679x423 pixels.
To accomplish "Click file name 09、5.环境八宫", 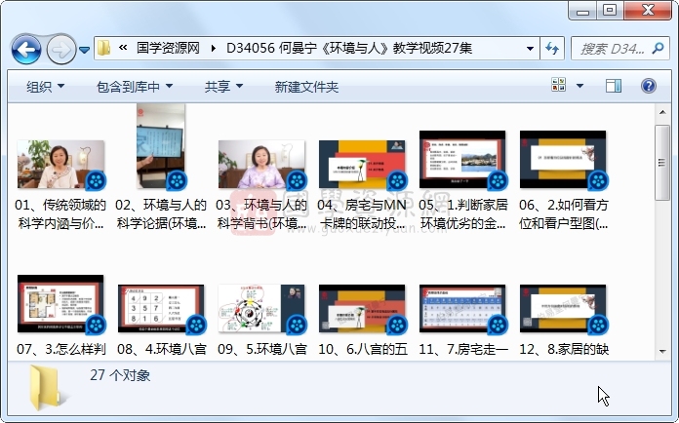I will point(261,349).
